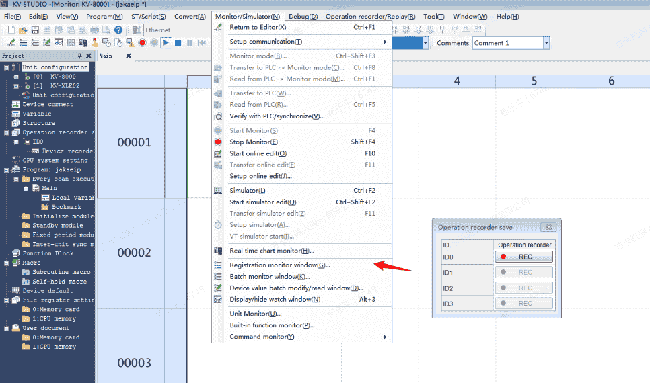Collapse the Unit configuration tree node

click(x=6, y=67)
